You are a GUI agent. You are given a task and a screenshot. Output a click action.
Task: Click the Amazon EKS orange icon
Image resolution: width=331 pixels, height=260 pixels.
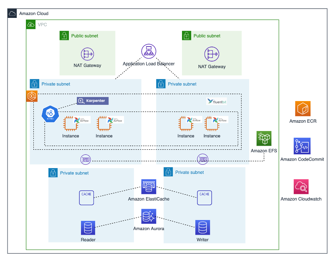pyautogui.click(x=32, y=96)
